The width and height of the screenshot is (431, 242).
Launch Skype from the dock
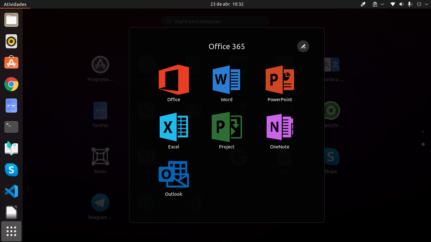11,170
